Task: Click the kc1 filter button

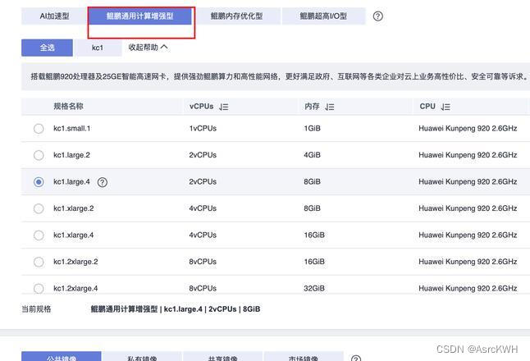Action: (x=98, y=48)
